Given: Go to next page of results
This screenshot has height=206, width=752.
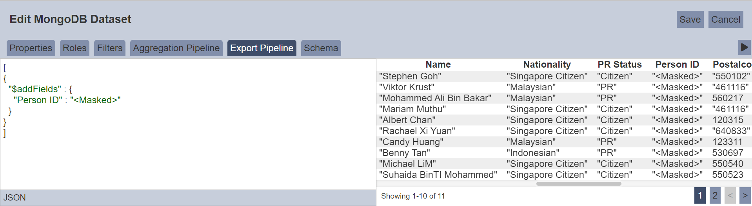Looking at the screenshot, I should coord(745,195).
